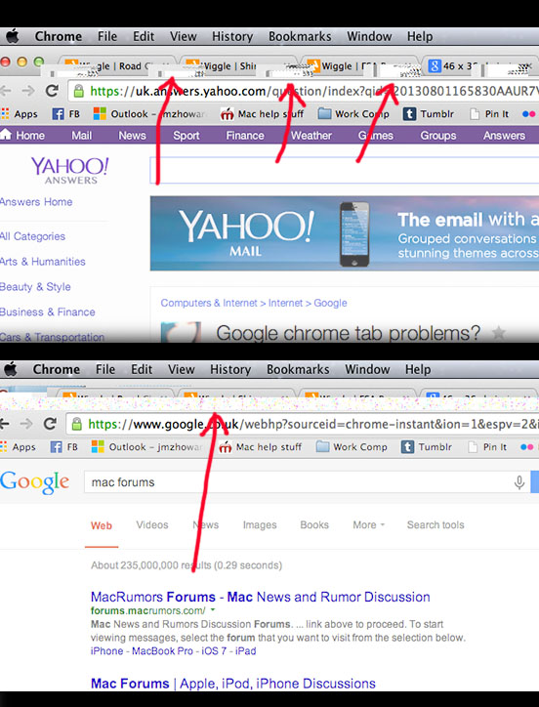This screenshot has width=539, height=707.
Task: Go back in the lower Google Chrome window
Action: pos(5,424)
